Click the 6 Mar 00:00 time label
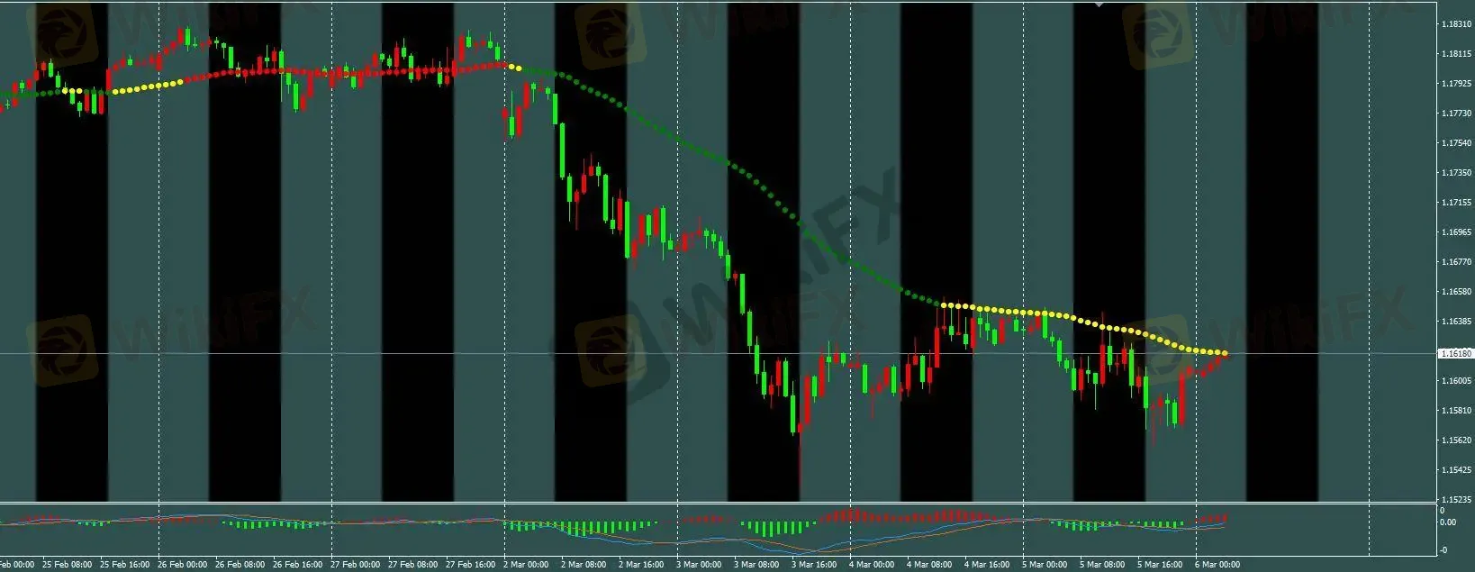This screenshot has height=572, width=1475. [x=1217, y=565]
